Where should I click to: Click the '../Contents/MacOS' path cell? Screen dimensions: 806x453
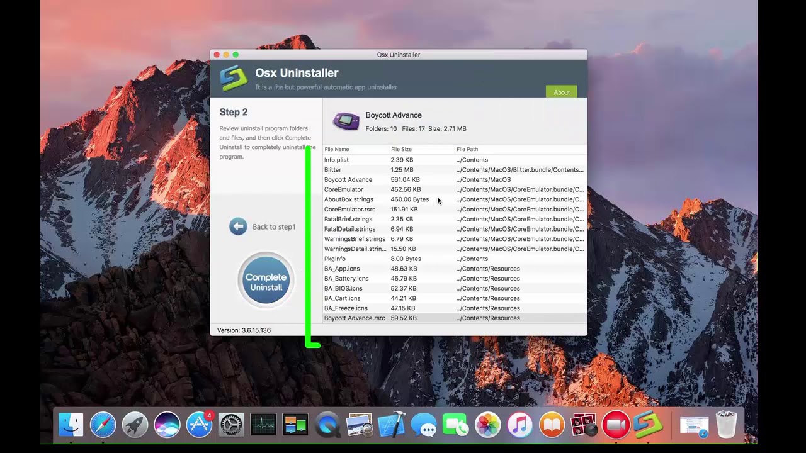point(484,180)
